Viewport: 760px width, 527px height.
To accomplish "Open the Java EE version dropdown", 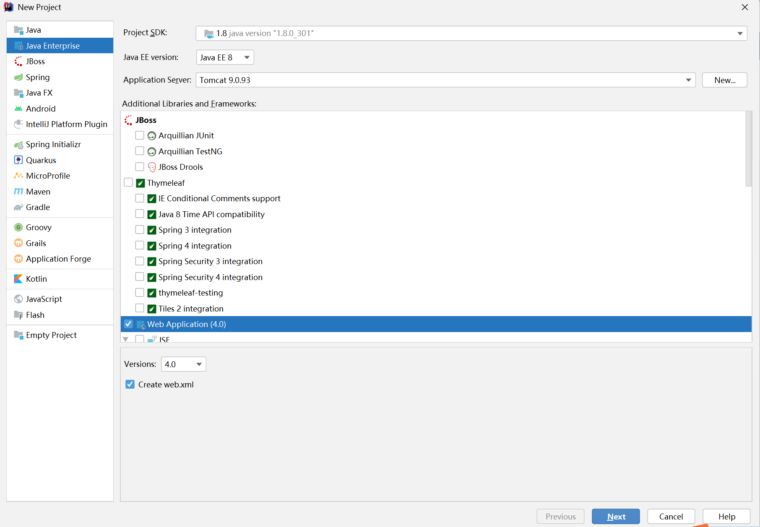I will pos(225,57).
